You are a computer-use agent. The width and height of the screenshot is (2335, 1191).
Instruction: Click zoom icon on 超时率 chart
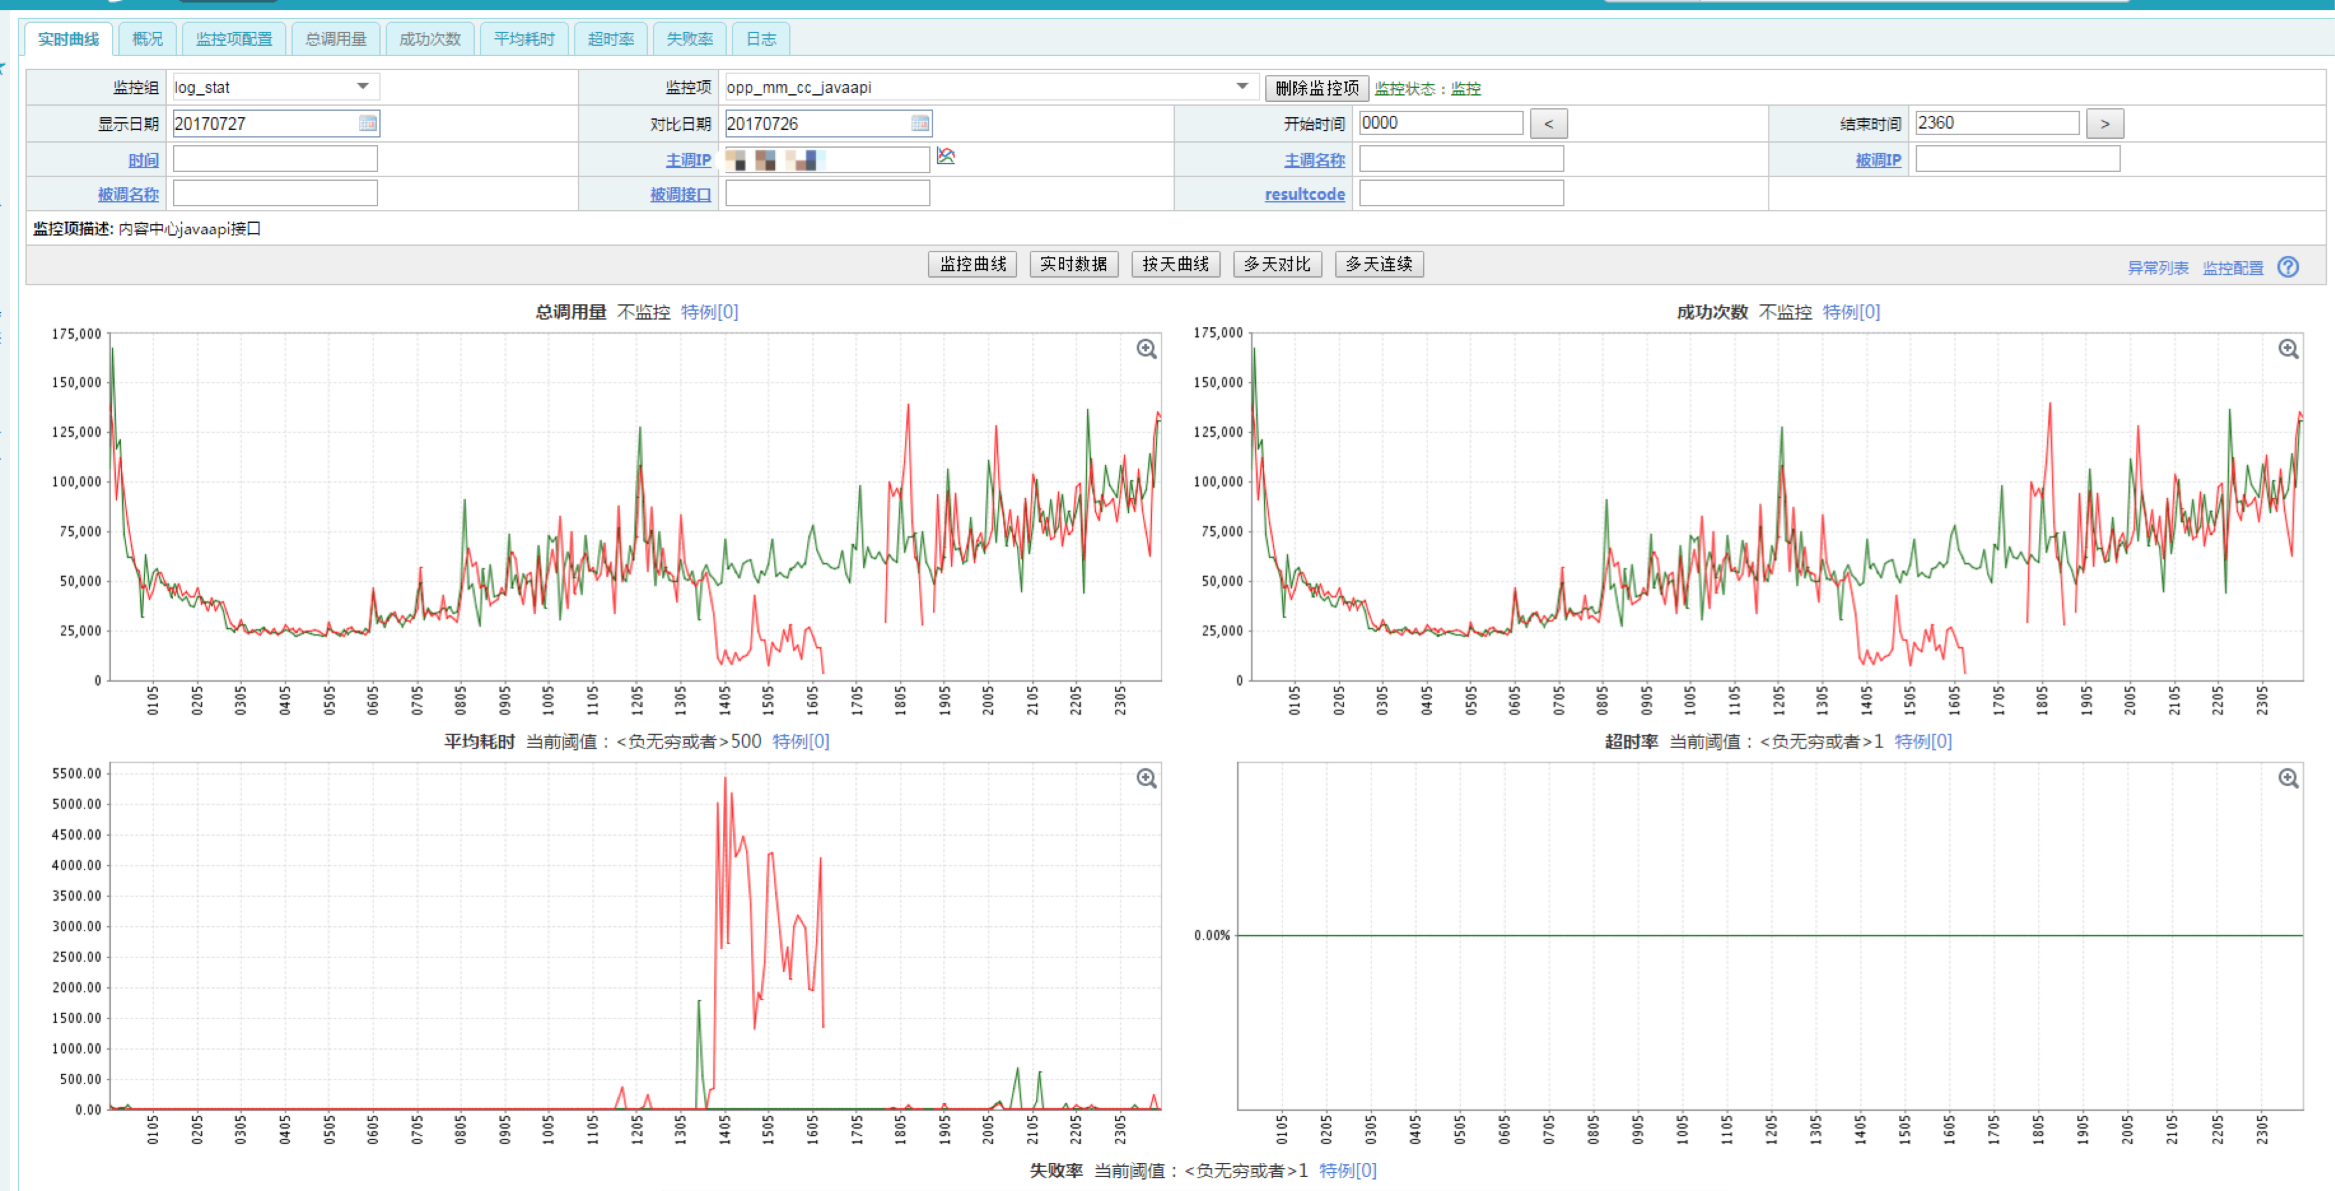(2288, 779)
